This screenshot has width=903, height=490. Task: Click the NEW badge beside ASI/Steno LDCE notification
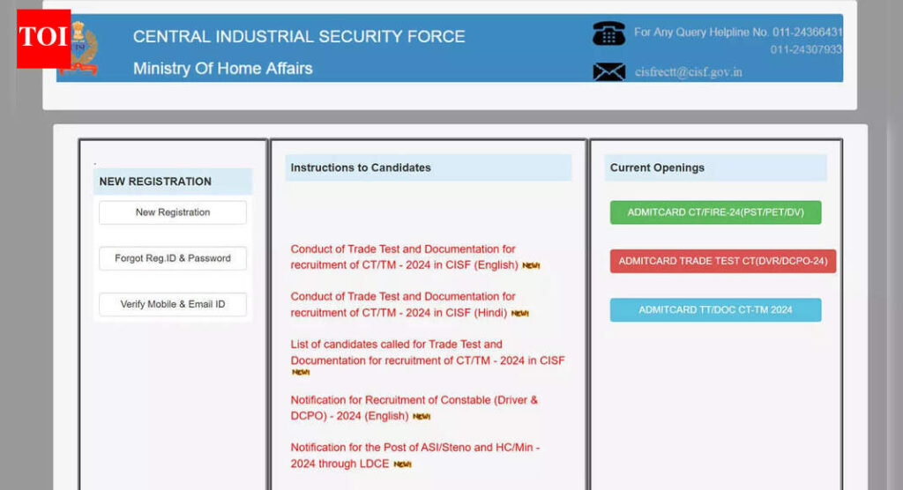[x=402, y=464]
